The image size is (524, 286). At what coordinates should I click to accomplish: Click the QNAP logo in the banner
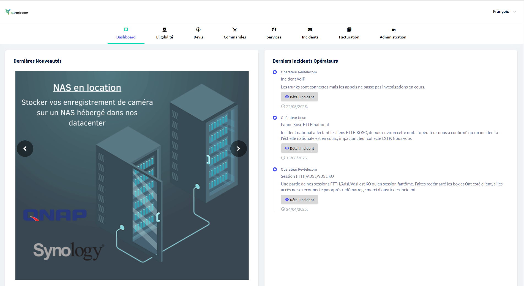pyautogui.click(x=55, y=215)
